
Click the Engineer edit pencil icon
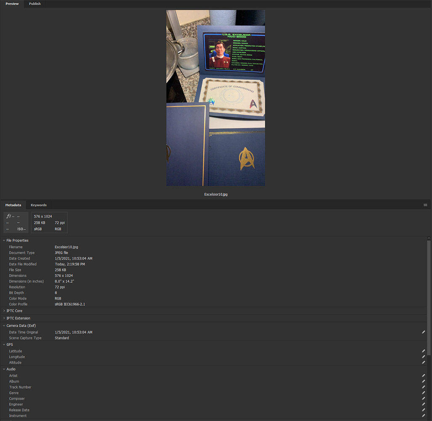pyautogui.click(x=424, y=405)
